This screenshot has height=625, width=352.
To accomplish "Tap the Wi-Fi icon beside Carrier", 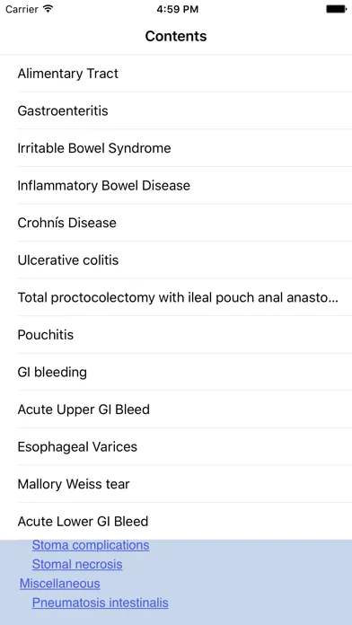I will coord(48,9).
